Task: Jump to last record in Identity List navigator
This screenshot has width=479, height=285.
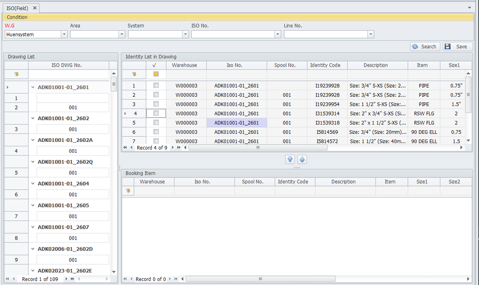Action: [x=178, y=148]
